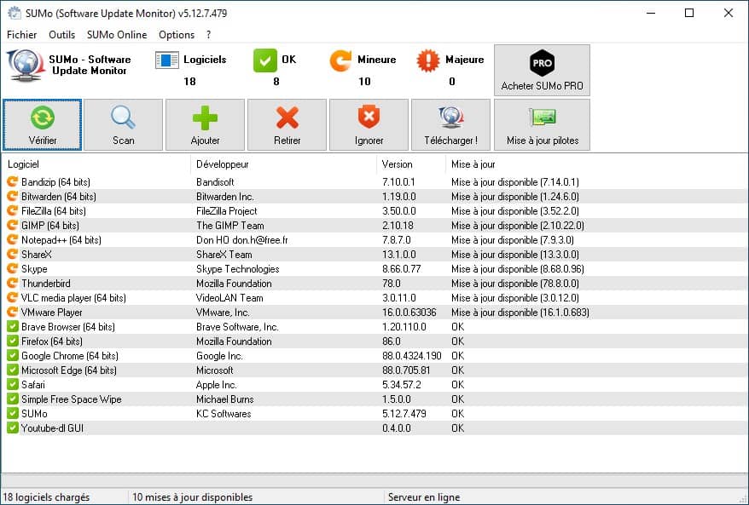
Task: Sort by Mise à jour column header
Action: point(473,164)
